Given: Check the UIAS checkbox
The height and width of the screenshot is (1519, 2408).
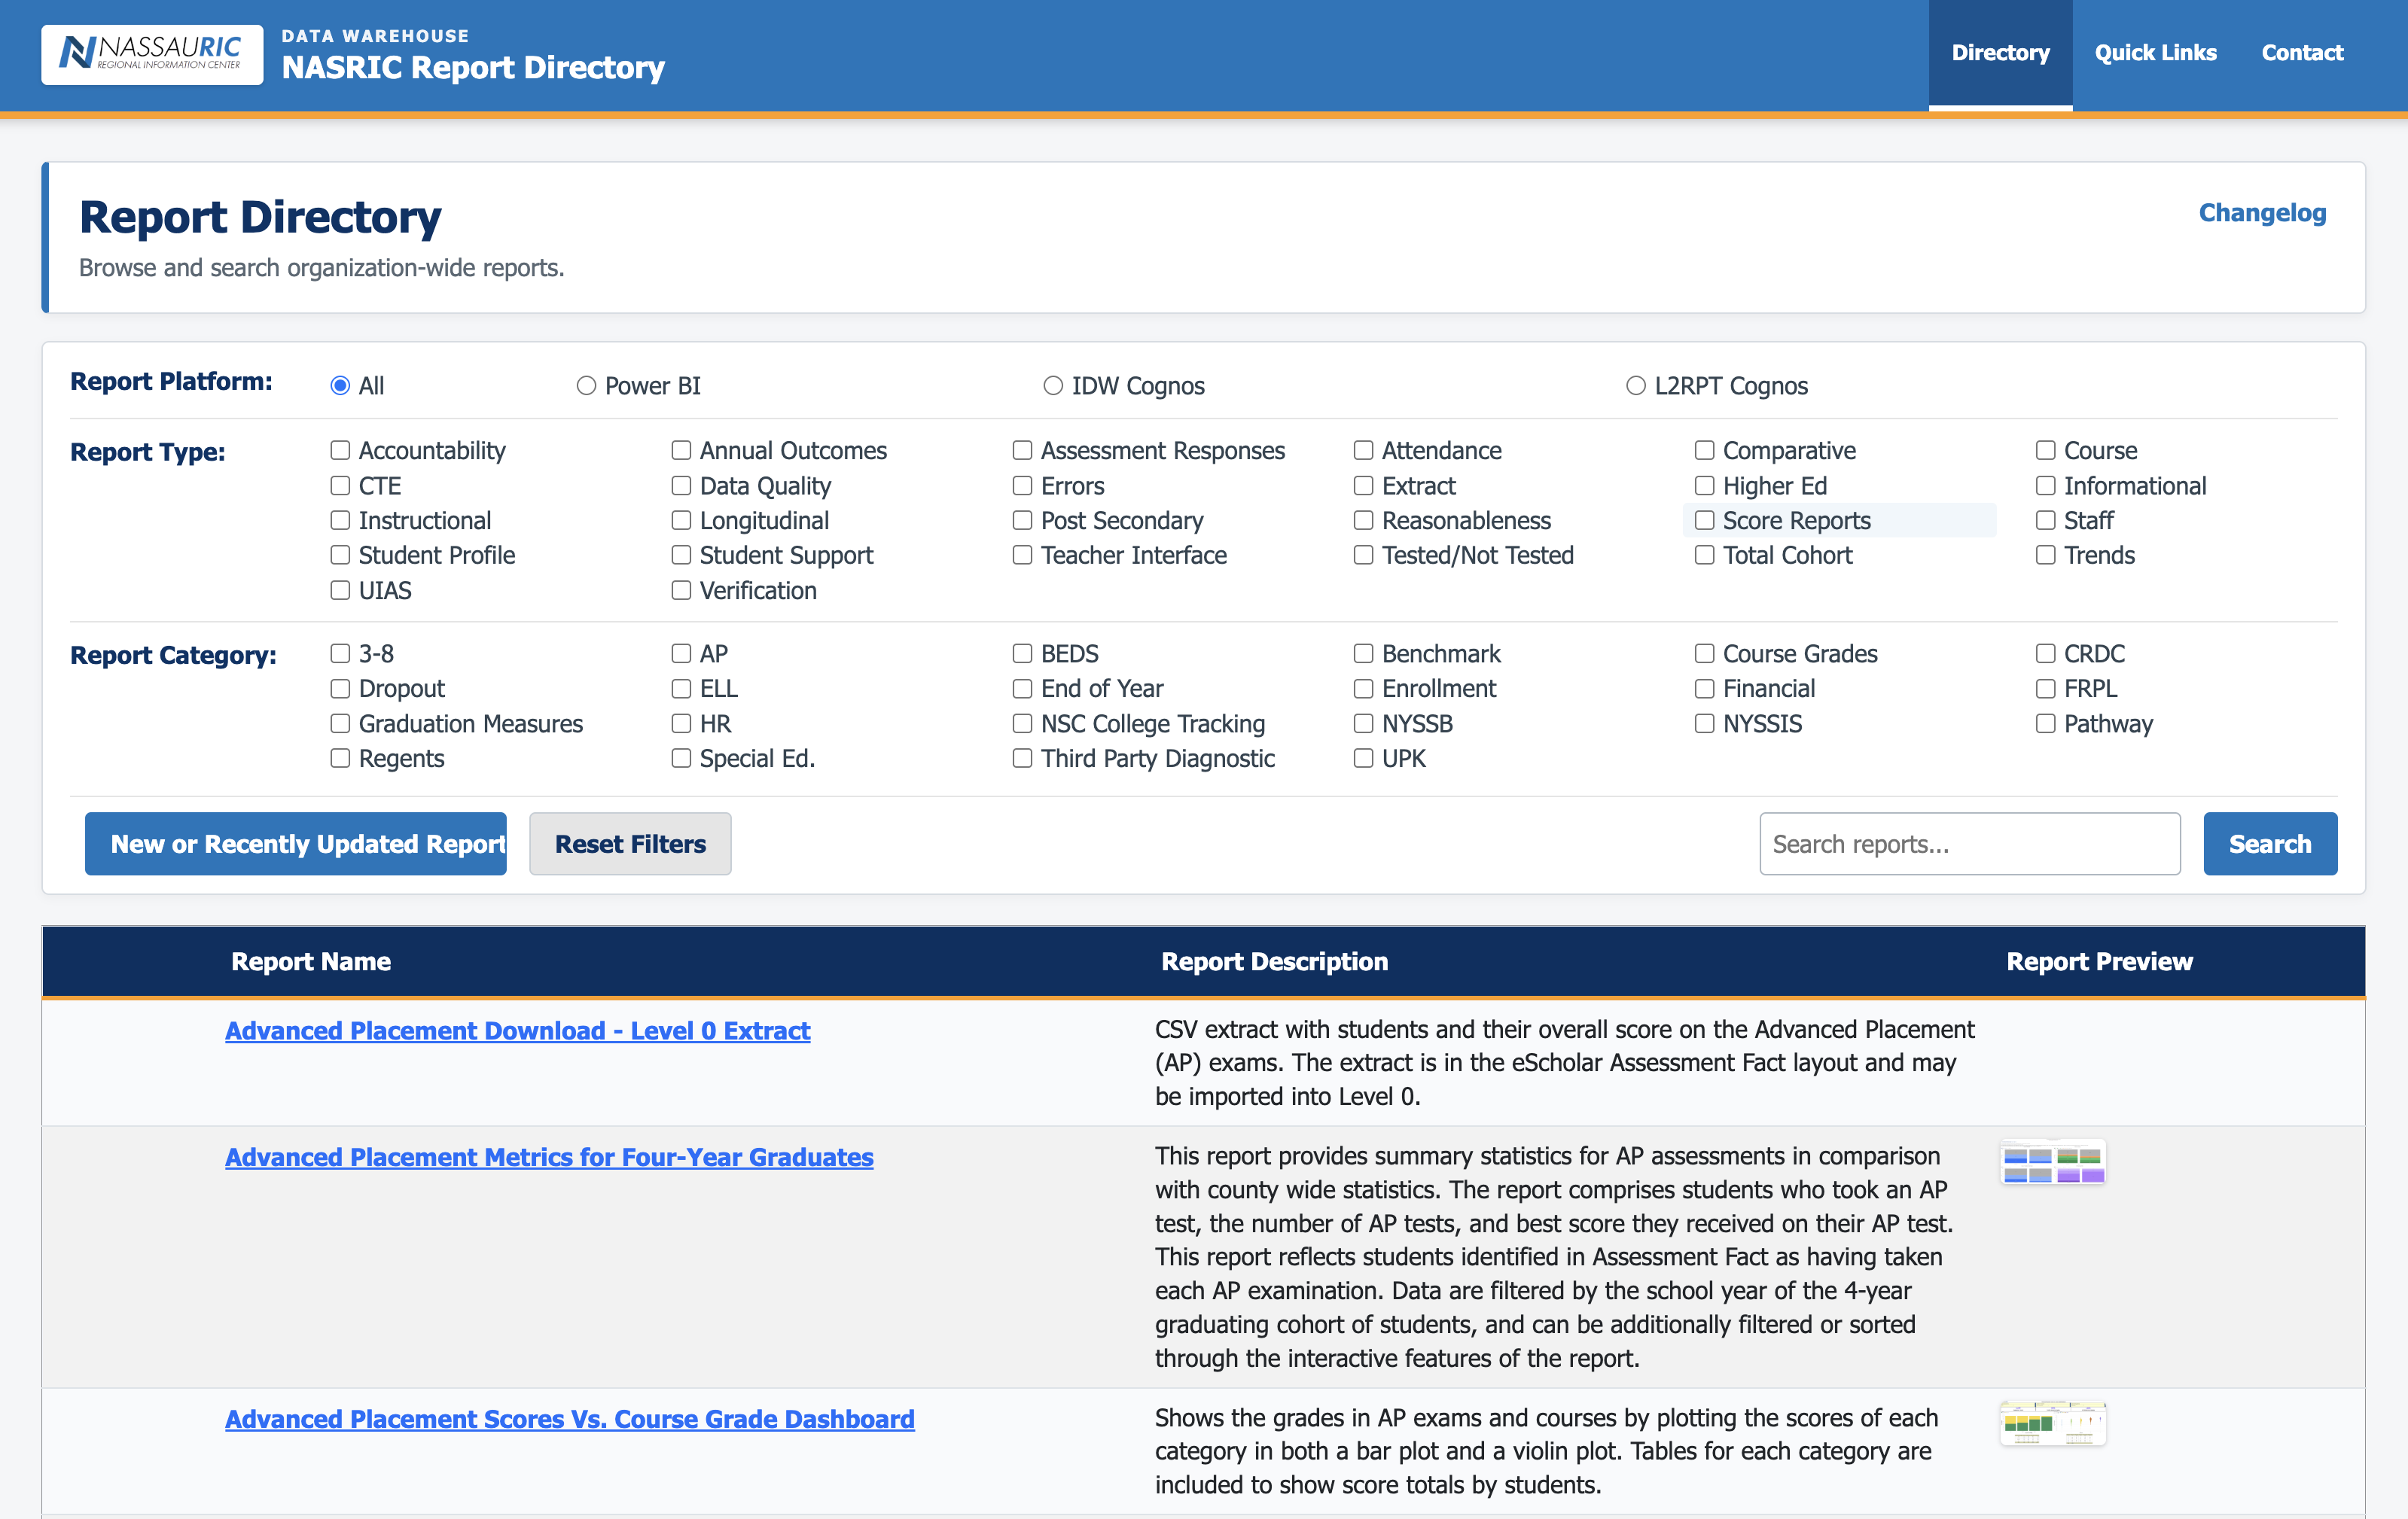Looking at the screenshot, I should 340,591.
